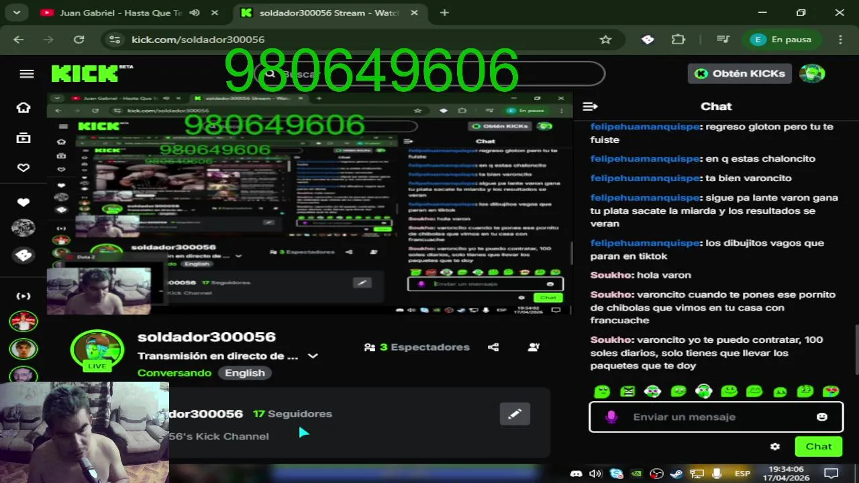The height and width of the screenshot is (483, 859).
Task: Click the purple microphone in message box
Action: click(611, 417)
